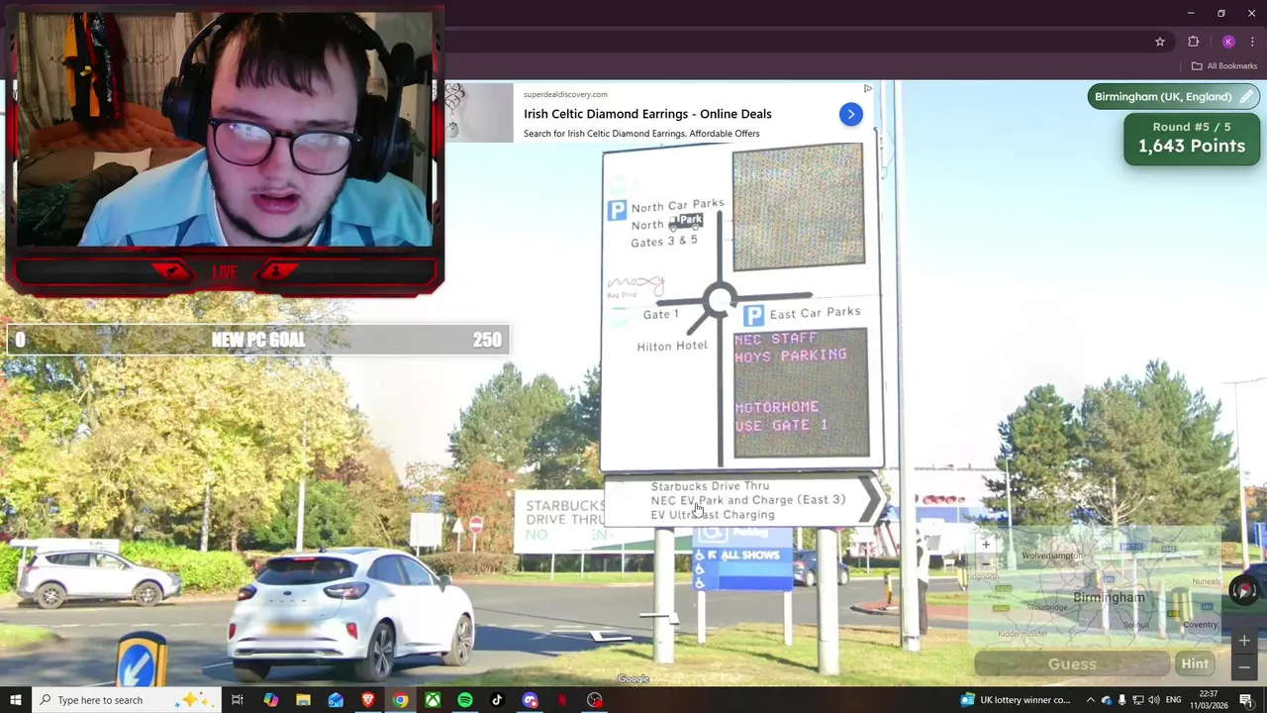Screen dimensions: 1267x713
Task: Click Stourbridge on the mini map
Action: pyautogui.click(x=1047, y=607)
